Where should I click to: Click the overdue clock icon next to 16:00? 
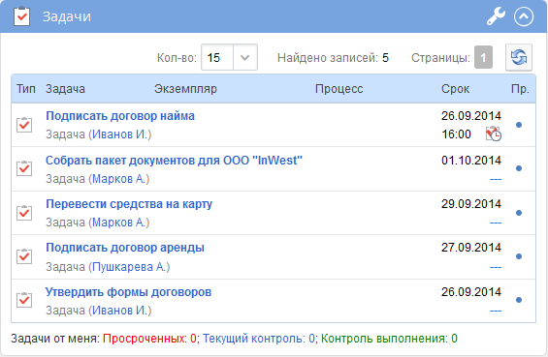tap(494, 134)
